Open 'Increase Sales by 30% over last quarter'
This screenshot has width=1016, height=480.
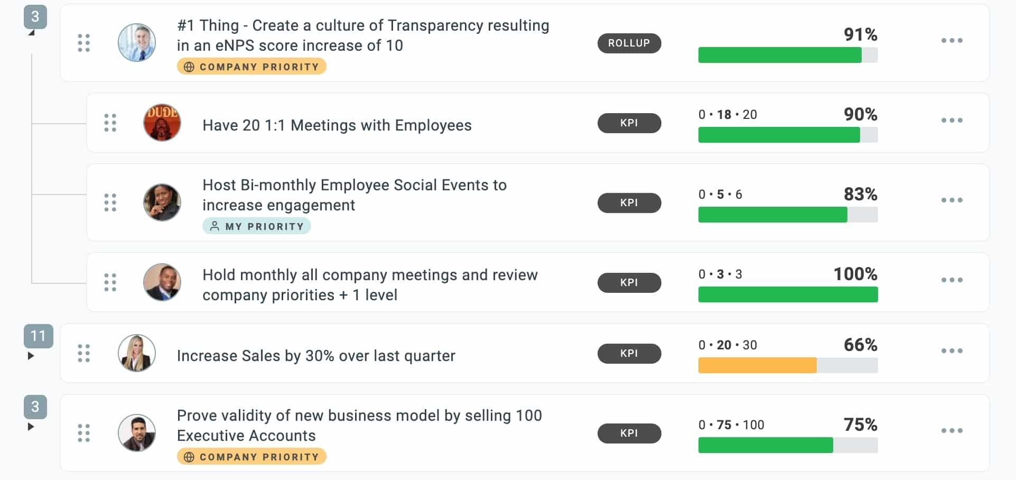[316, 356]
